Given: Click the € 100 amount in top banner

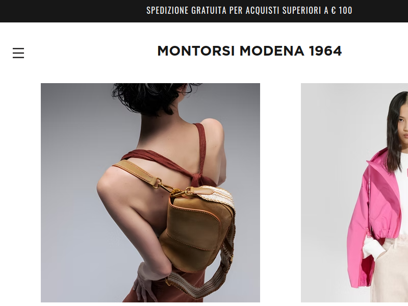Looking at the screenshot, I should (342, 10).
